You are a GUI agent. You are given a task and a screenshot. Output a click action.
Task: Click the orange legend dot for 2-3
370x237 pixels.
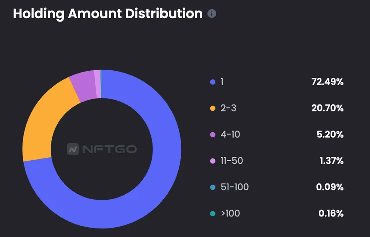(213, 108)
